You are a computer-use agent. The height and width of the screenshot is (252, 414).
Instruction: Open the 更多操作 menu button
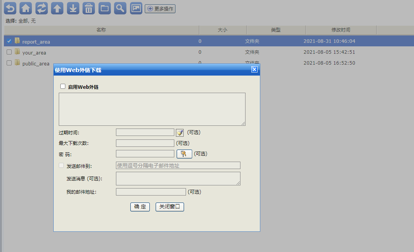click(160, 9)
